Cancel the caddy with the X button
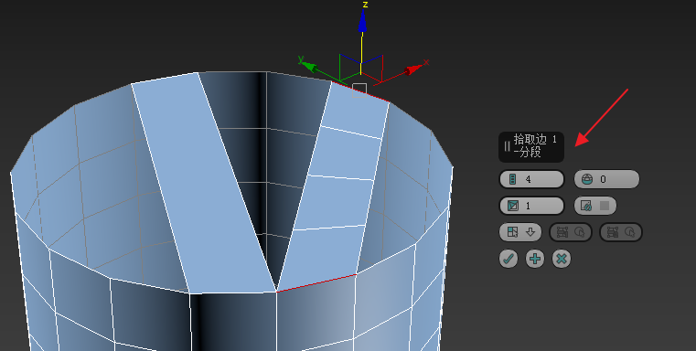The height and width of the screenshot is (351, 696). pos(562,259)
